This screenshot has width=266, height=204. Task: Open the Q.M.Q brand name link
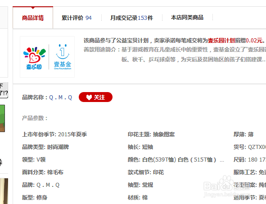pos(61,97)
